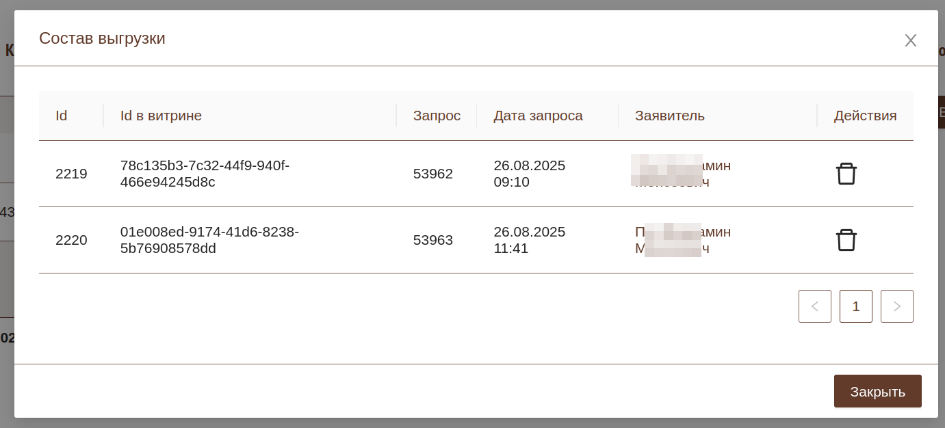This screenshot has width=945, height=428.
Task: Click the Id column header
Action: [62, 116]
